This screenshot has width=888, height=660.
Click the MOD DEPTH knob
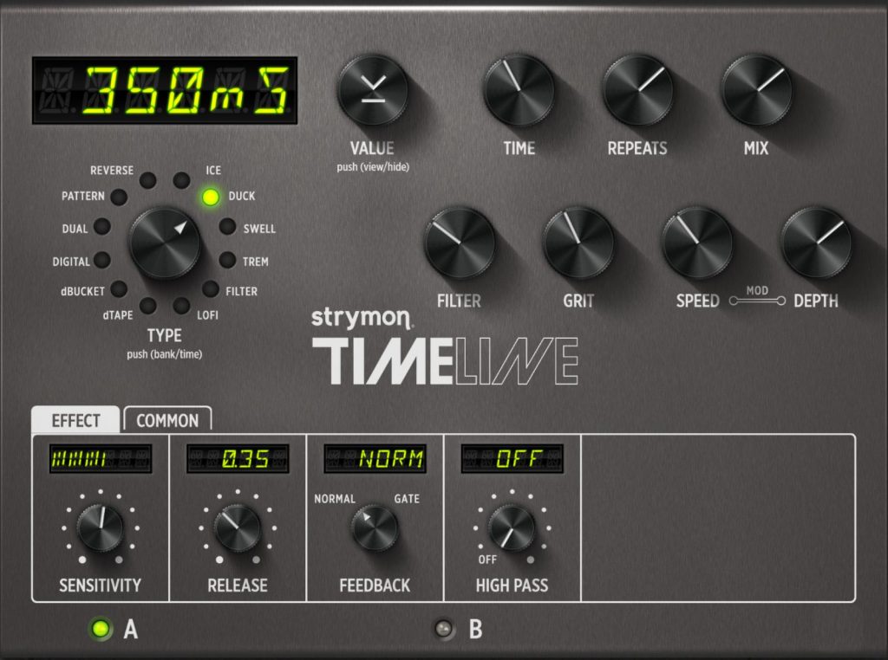click(815, 243)
